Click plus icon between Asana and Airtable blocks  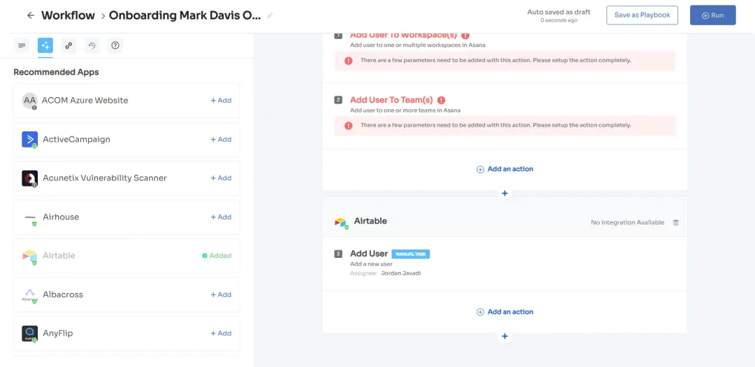pyautogui.click(x=505, y=193)
